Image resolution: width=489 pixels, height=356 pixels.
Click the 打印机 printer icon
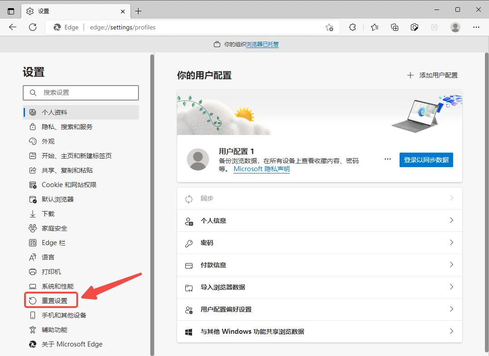[x=33, y=272]
